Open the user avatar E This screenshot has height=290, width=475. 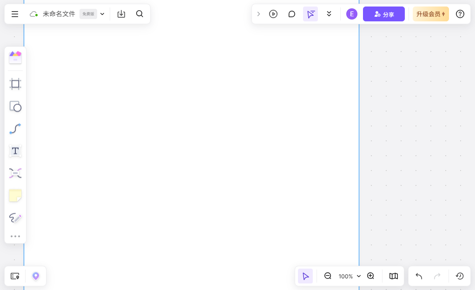coord(352,14)
